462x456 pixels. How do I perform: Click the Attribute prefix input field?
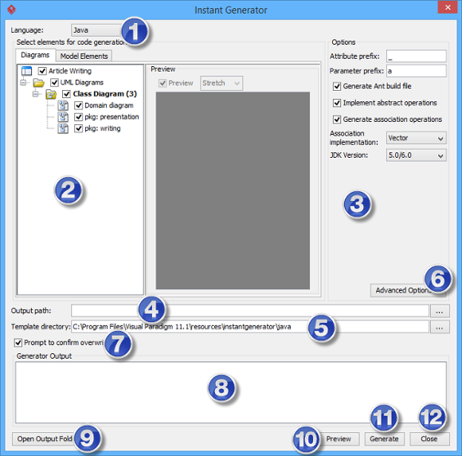[417, 56]
